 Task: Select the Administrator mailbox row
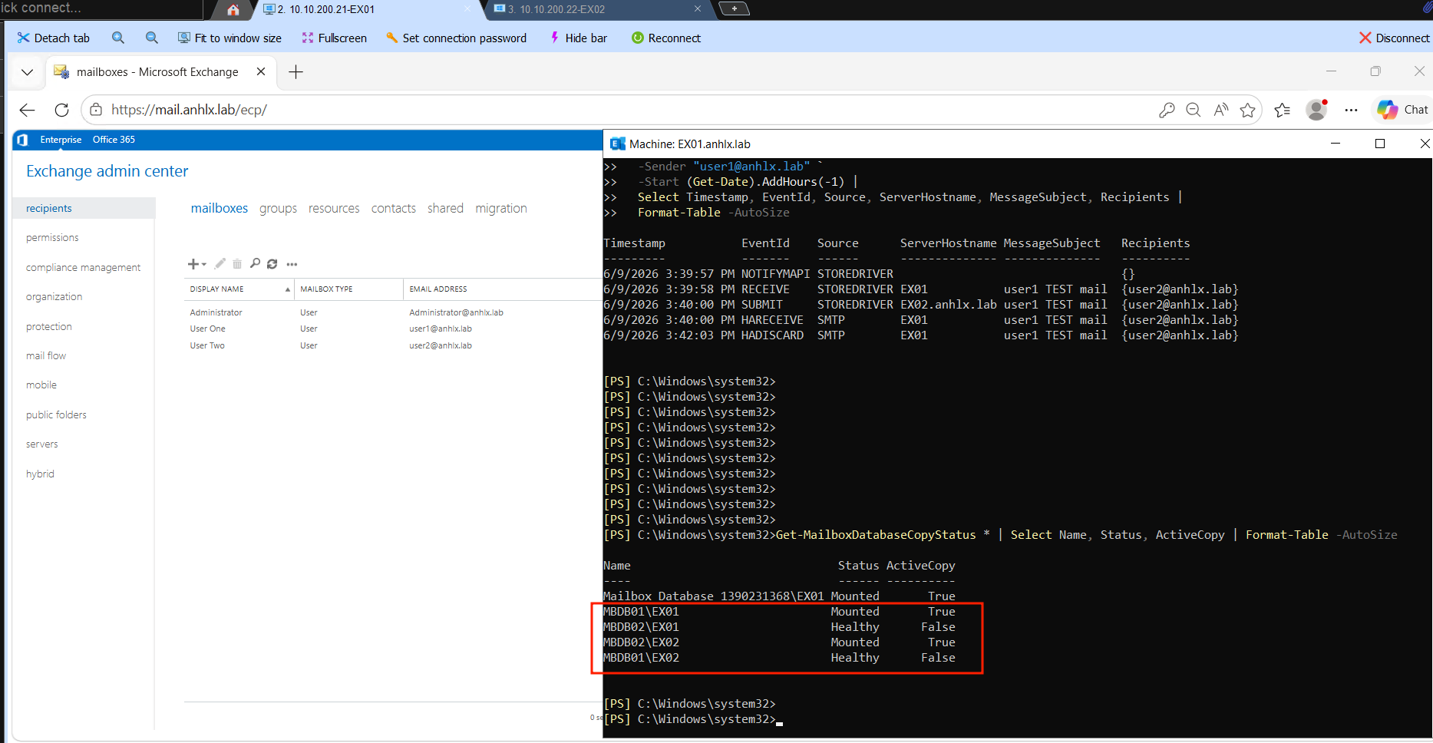(393, 312)
